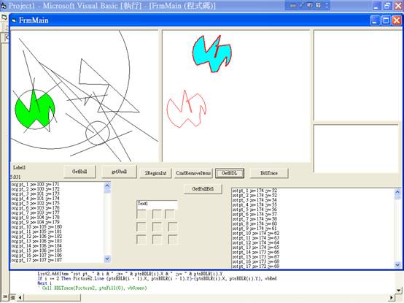Image resolution: width=404 pixels, height=303 pixels.
Task: Click the BdlTrace button
Action: pyautogui.click(x=269, y=173)
